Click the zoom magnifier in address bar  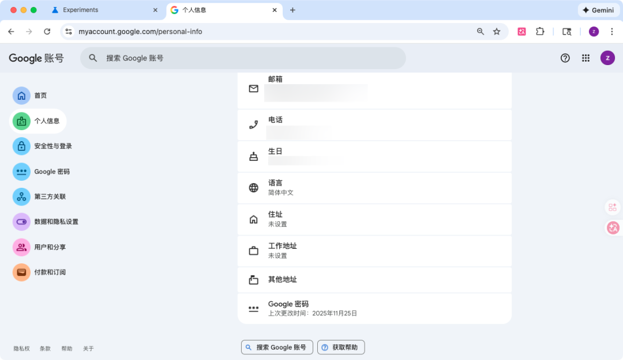point(481,31)
